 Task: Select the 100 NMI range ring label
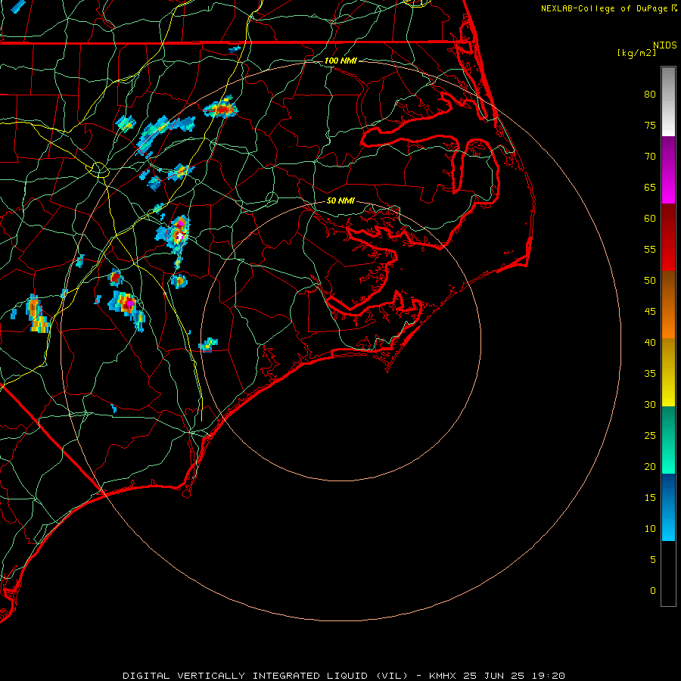pyautogui.click(x=341, y=61)
